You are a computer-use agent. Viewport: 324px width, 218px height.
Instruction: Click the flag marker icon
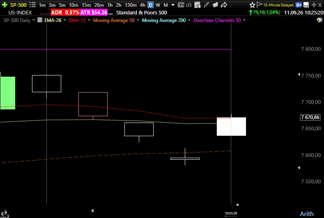259,5
